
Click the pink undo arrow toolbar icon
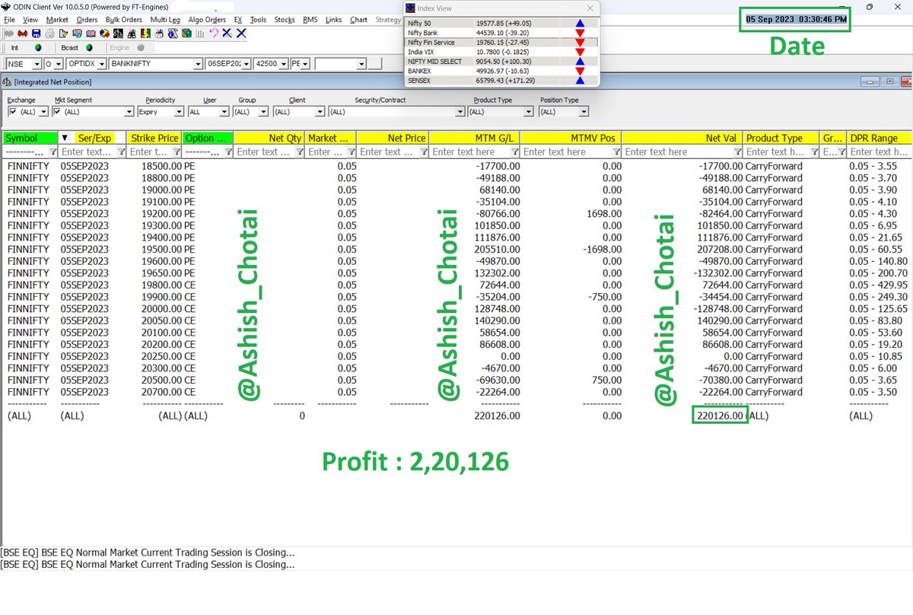tap(214, 33)
